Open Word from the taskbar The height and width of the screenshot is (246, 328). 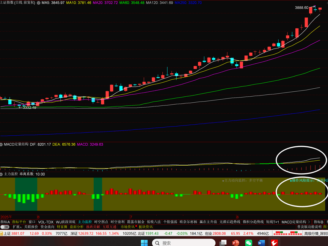pyautogui.click(x=262, y=243)
